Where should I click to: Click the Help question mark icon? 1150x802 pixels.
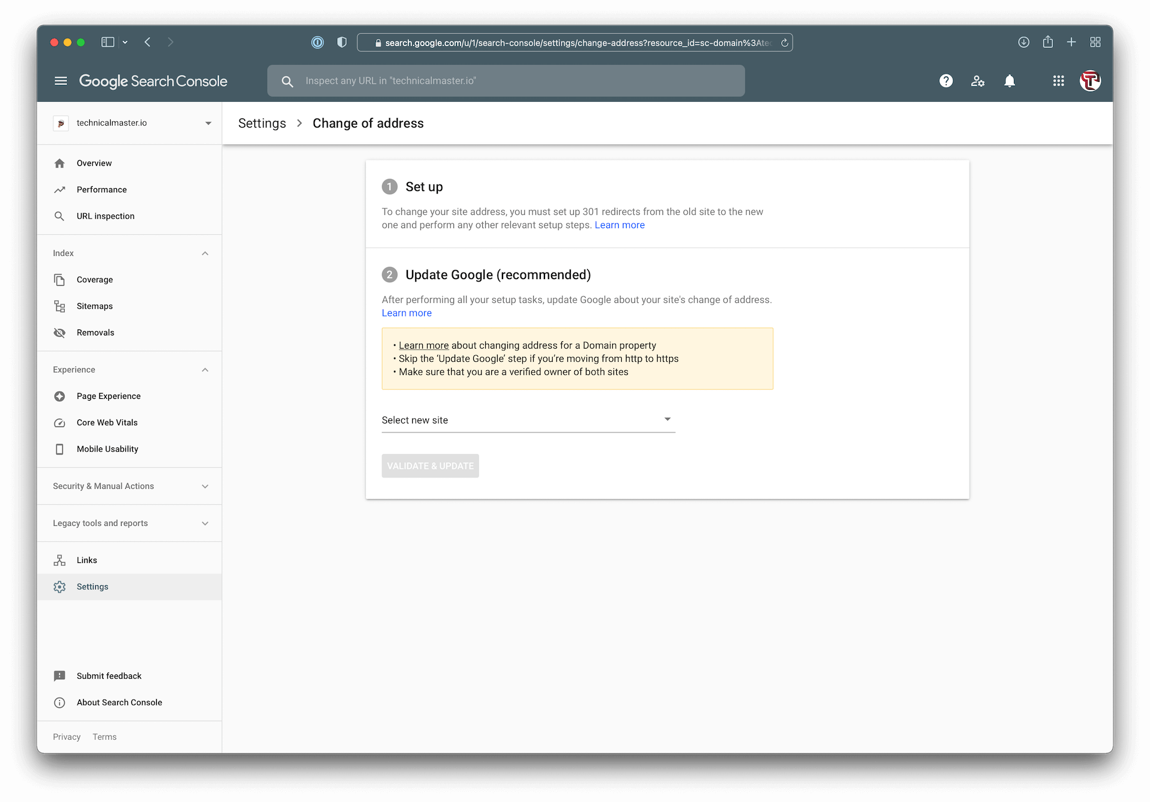[x=946, y=81]
